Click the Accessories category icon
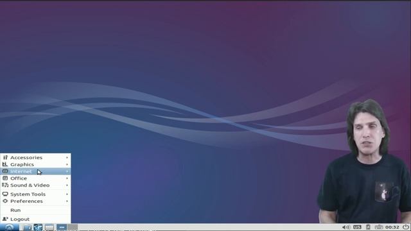The image size is (411, 231). [5, 157]
